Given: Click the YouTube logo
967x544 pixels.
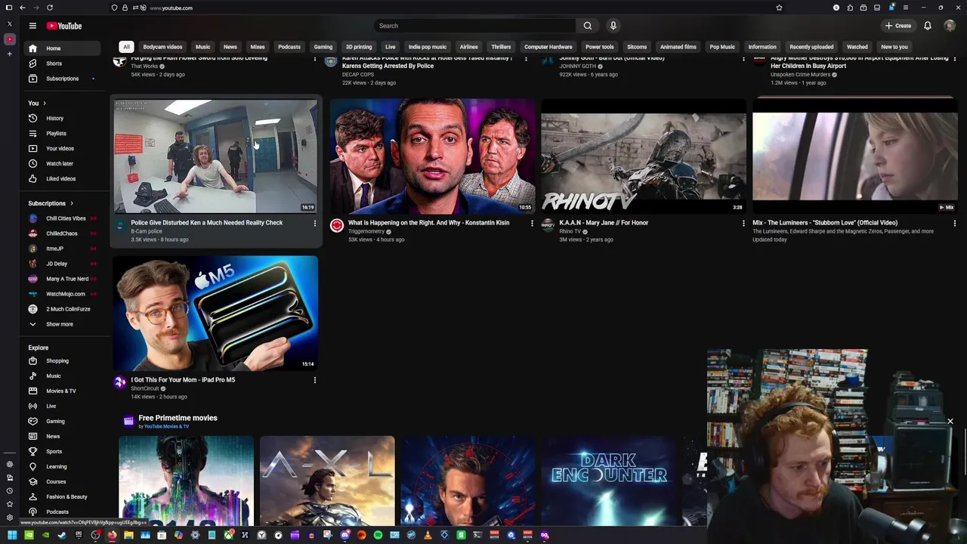Looking at the screenshot, I should click(x=64, y=26).
